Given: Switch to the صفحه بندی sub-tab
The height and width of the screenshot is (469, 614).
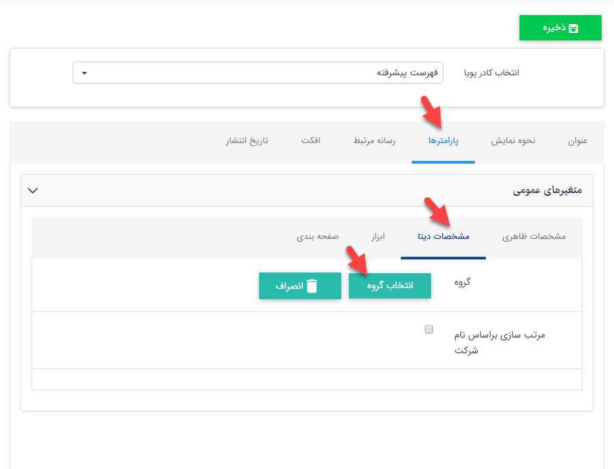Looking at the screenshot, I should [319, 236].
